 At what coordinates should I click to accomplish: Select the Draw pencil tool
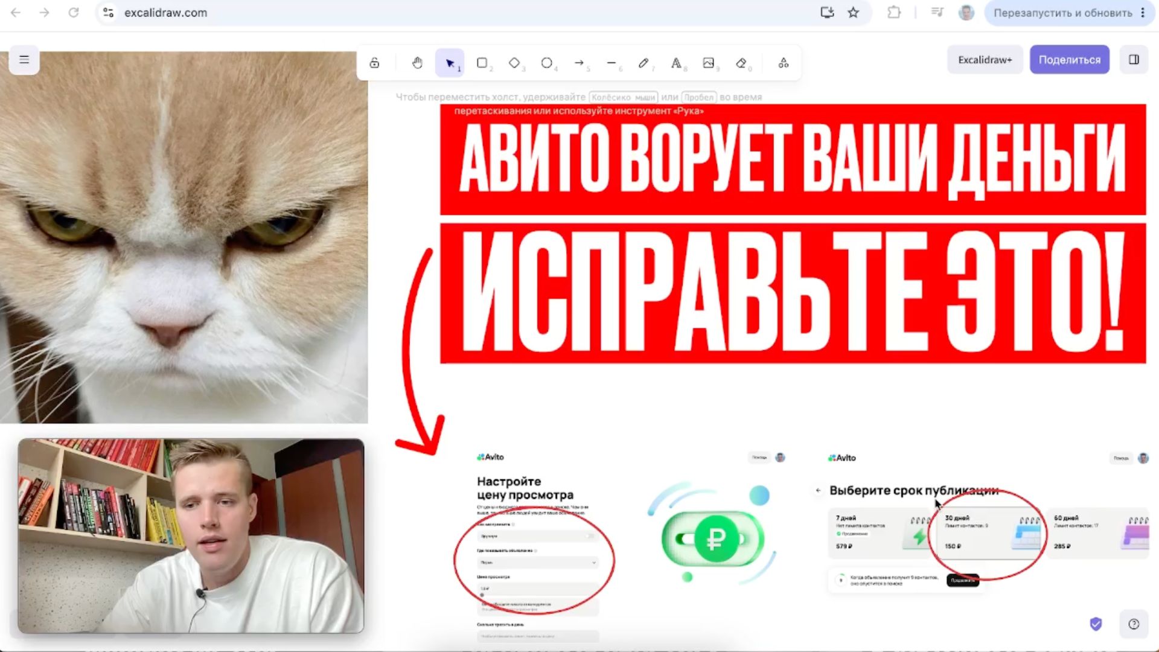coord(643,63)
